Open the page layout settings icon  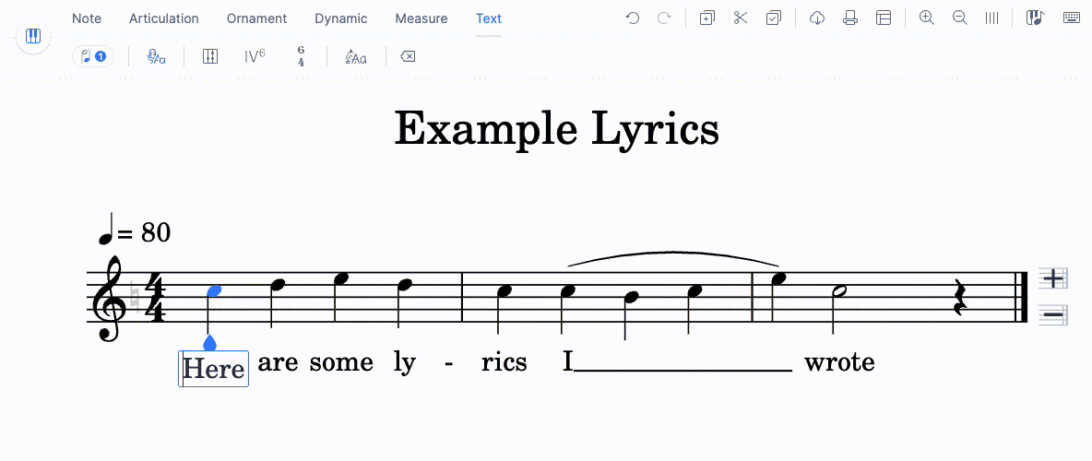click(884, 18)
